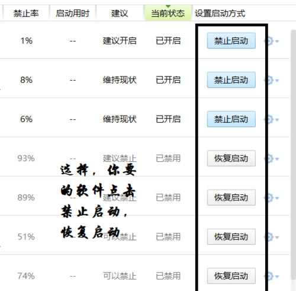Click 恢复启动 in the 51% row
296x291 pixels.
click(231, 236)
